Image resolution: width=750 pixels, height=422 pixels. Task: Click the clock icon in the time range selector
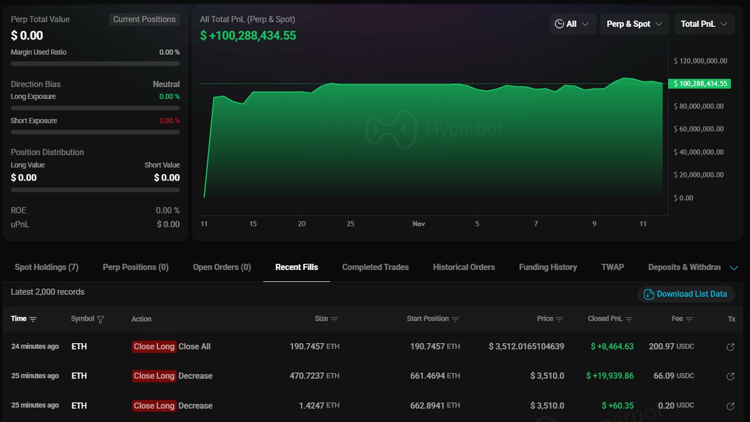point(561,23)
